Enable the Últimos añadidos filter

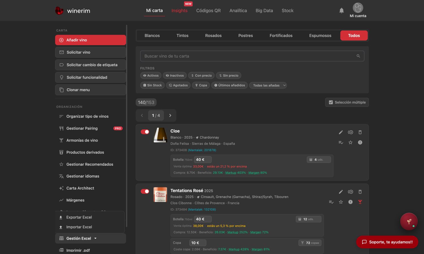[x=230, y=85]
